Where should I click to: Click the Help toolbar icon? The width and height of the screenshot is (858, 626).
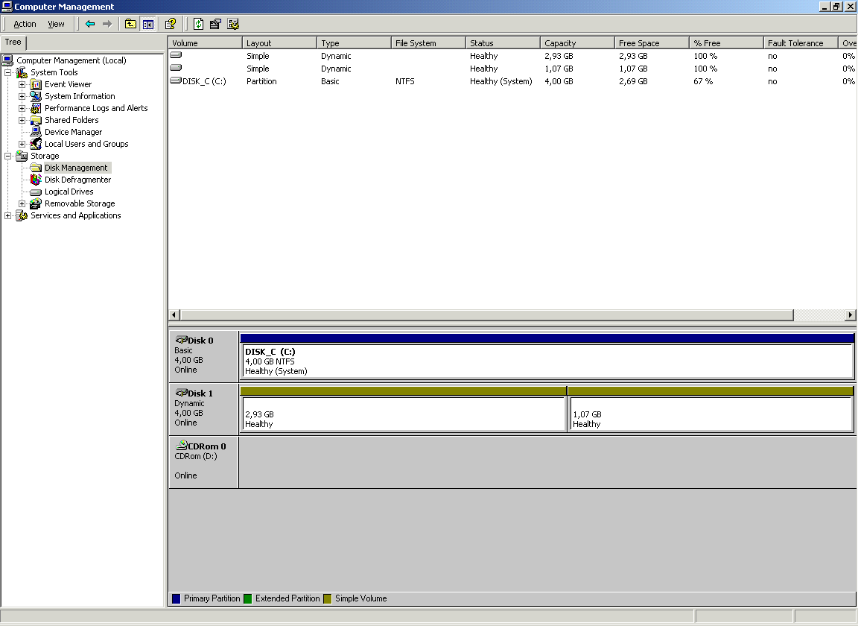click(171, 24)
